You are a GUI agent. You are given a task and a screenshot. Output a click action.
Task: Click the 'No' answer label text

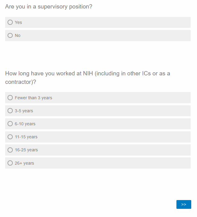click(18, 35)
